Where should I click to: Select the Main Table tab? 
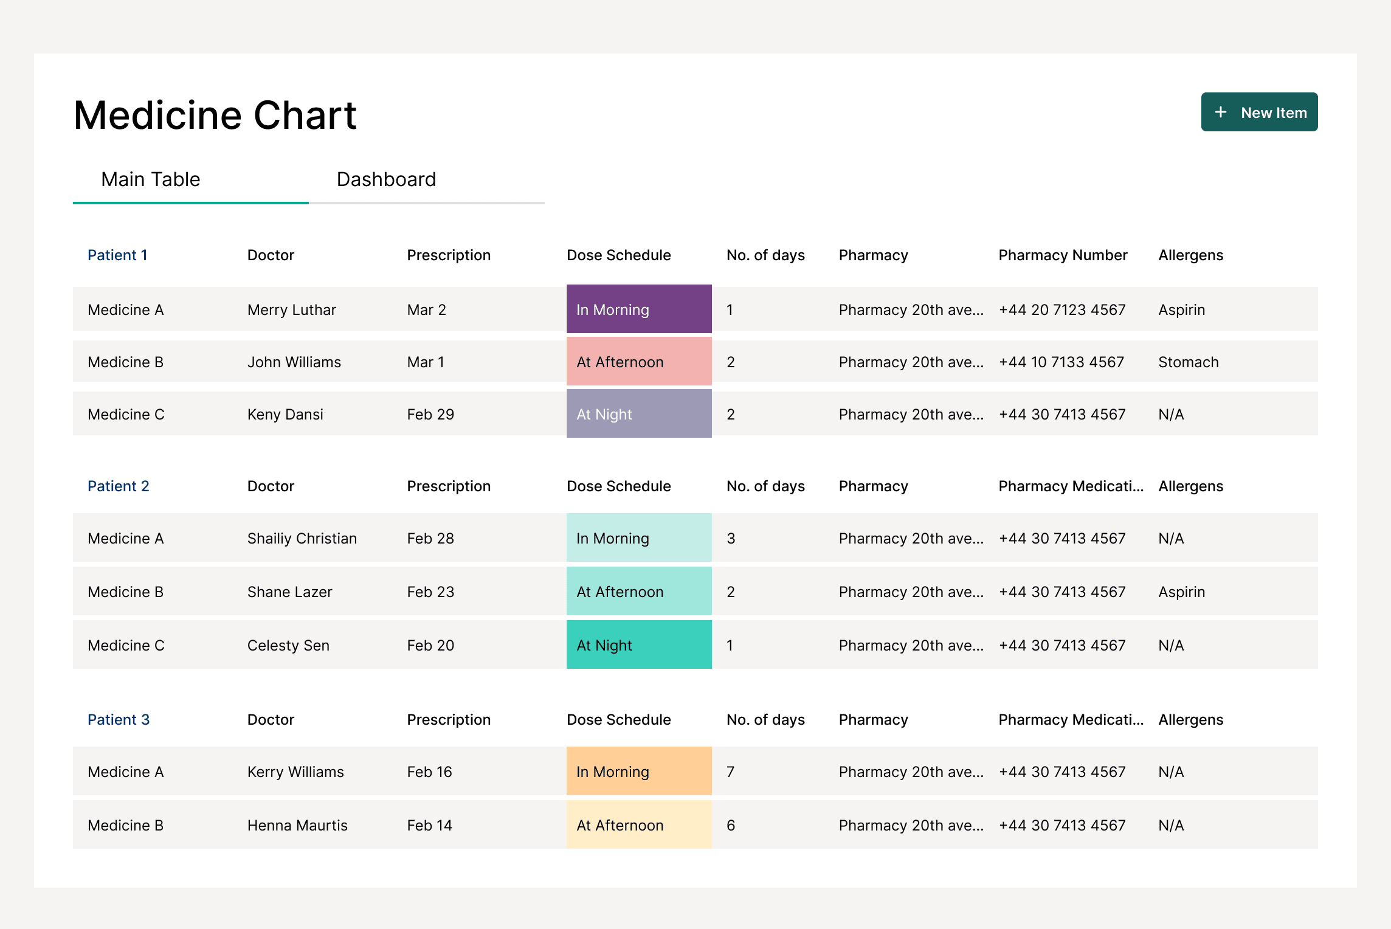click(150, 179)
